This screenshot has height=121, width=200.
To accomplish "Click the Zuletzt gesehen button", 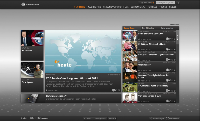I will point(100,119).
